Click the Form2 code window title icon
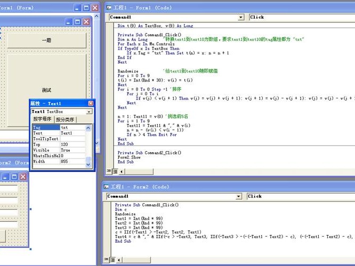Image resolution: width=355 pixels, height=266 pixels. click(106, 187)
